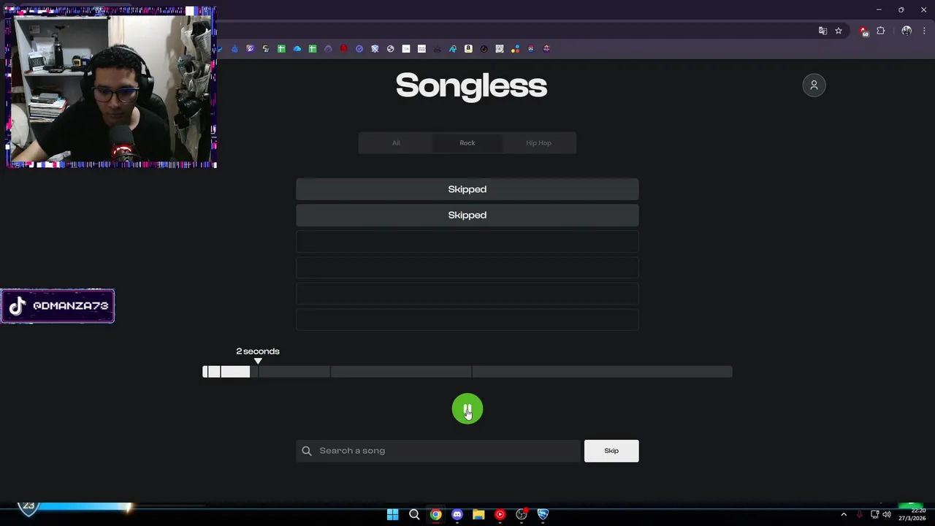Pause the song with the green button
This screenshot has height=526, width=935.
coord(467,408)
